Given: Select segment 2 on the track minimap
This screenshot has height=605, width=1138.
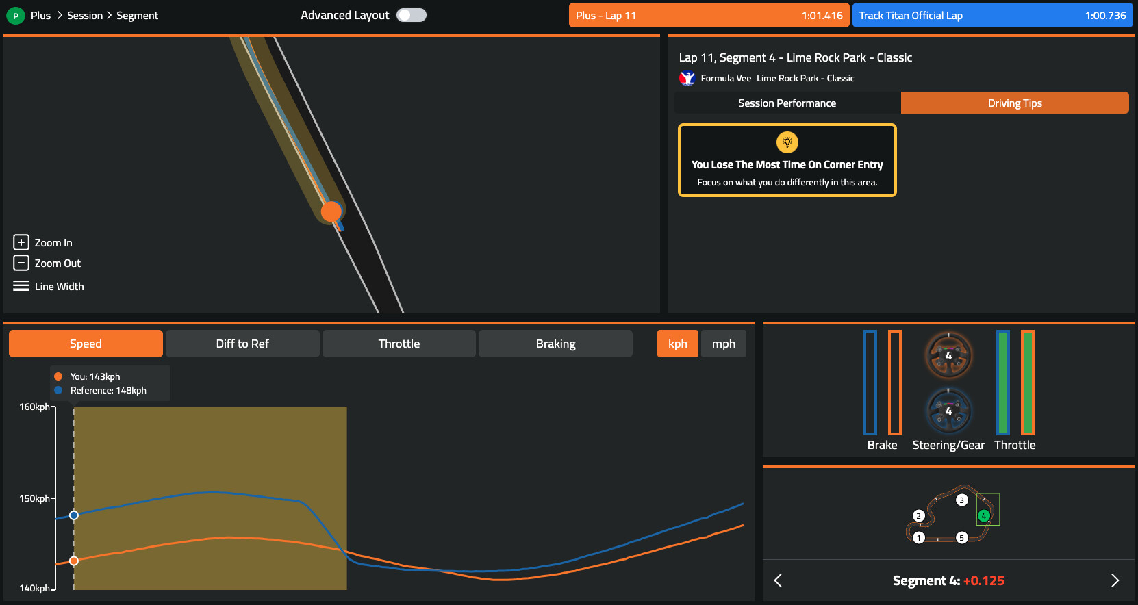Looking at the screenshot, I should tap(919, 516).
